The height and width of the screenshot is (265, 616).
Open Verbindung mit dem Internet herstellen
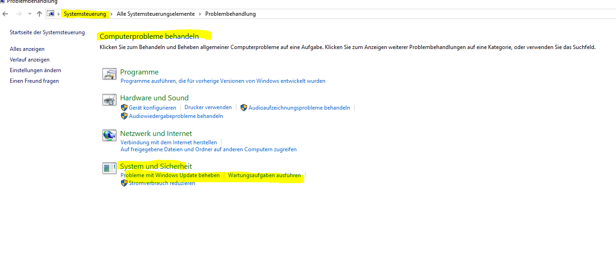pyautogui.click(x=169, y=142)
